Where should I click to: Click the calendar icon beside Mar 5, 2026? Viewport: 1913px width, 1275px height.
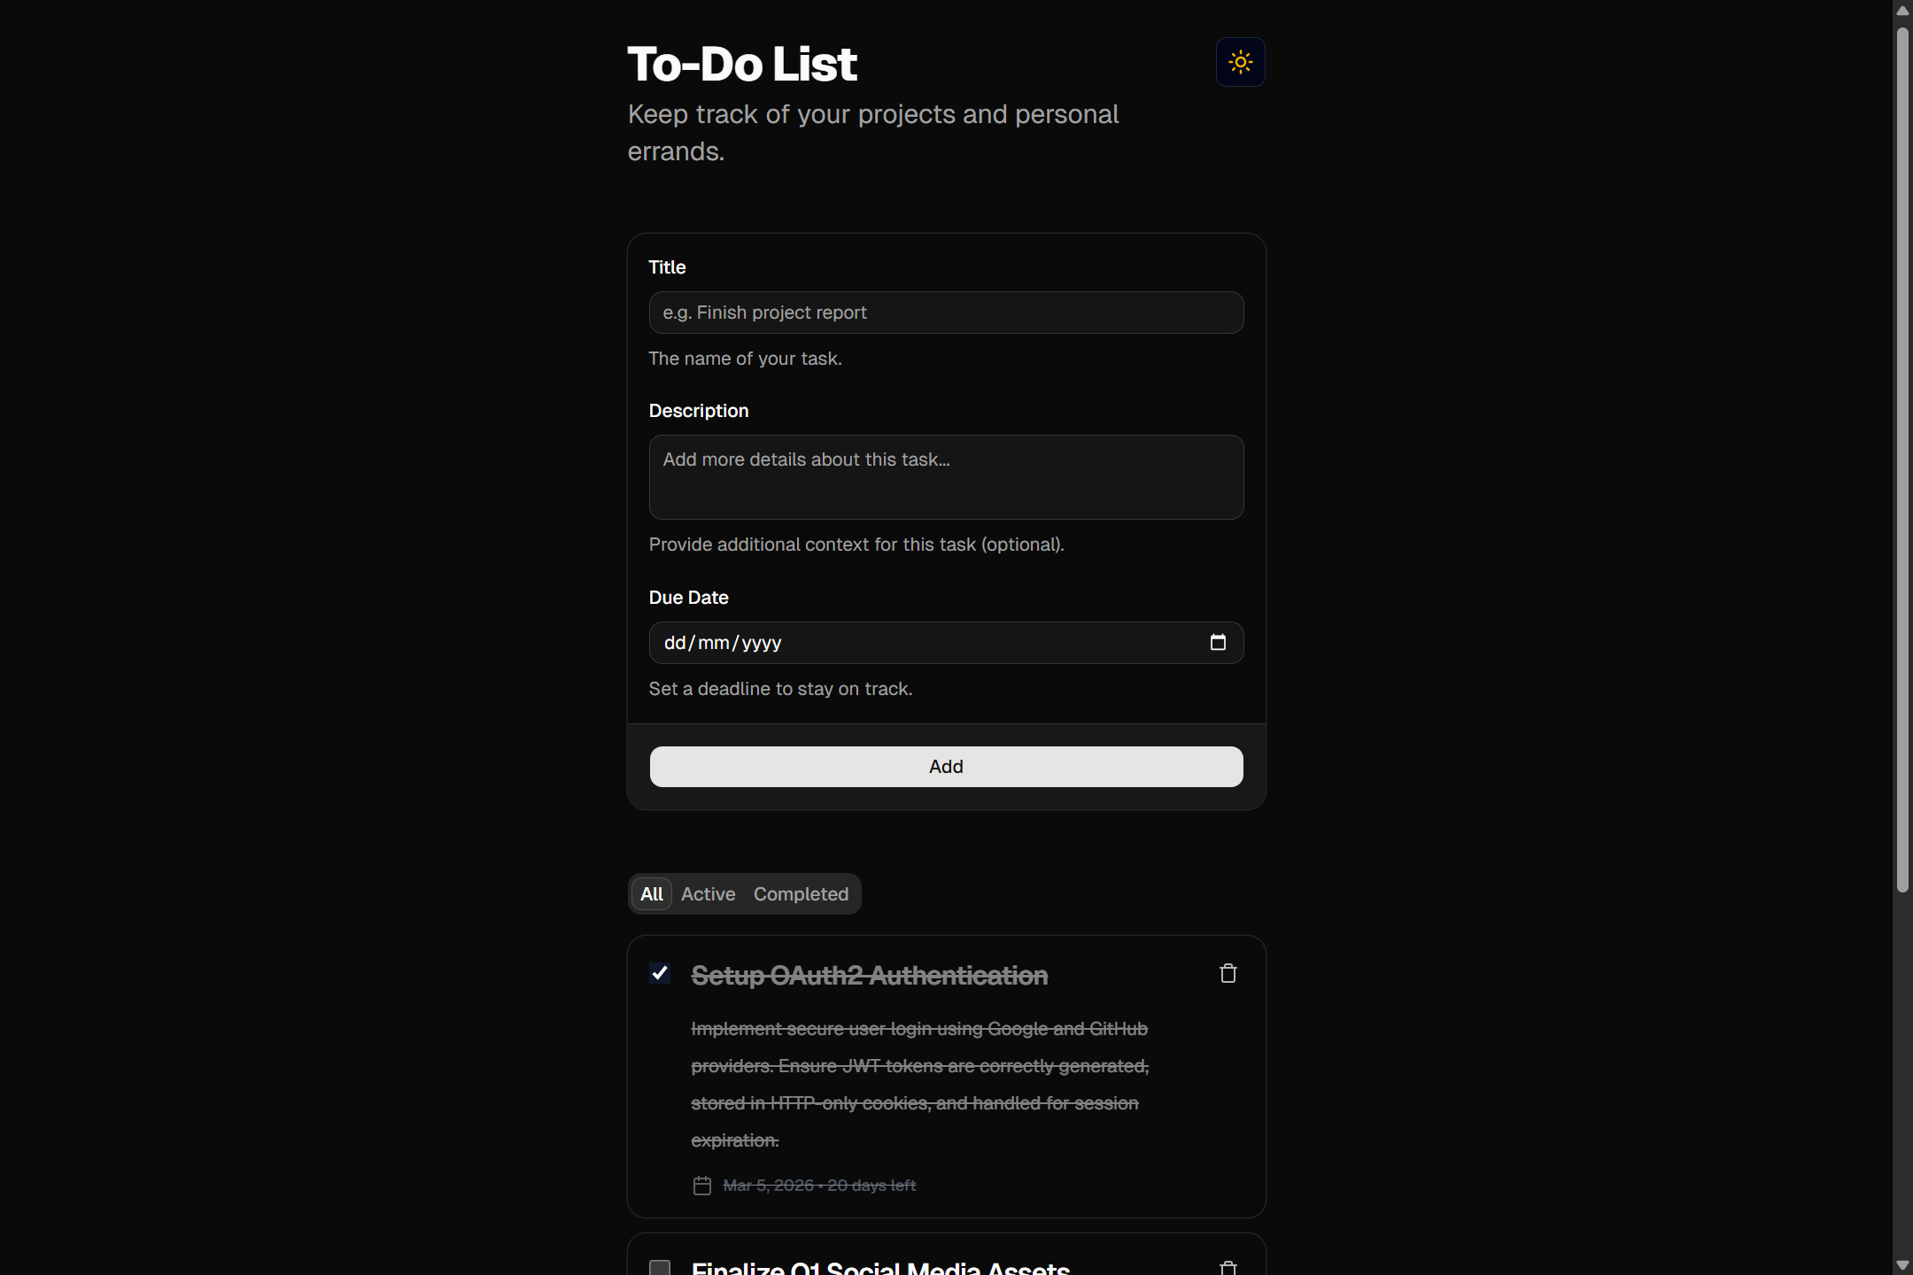(x=702, y=1186)
